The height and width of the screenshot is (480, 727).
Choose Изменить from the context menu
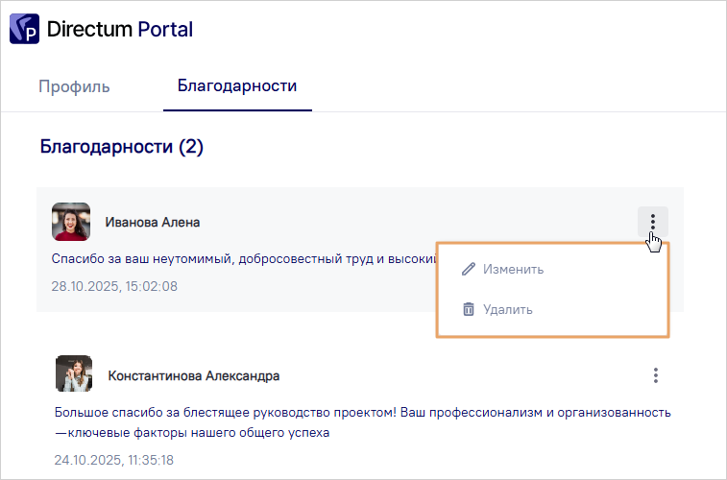(x=513, y=269)
